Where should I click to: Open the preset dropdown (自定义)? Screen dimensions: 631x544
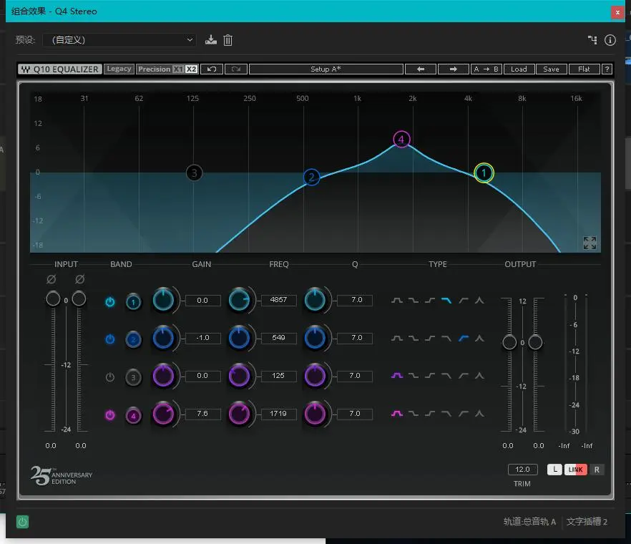(119, 40)
